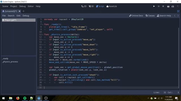Image resolution: width=181 pixels, height=101 pixels.
Task: Click the Line and Col status indicator
Action: 166,92
